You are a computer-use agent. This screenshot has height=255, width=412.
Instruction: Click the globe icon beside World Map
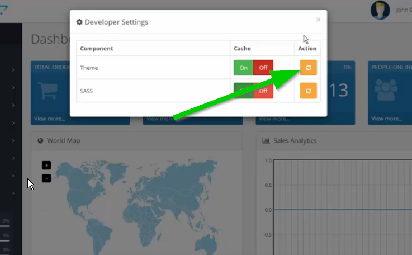tap(40, 141)
